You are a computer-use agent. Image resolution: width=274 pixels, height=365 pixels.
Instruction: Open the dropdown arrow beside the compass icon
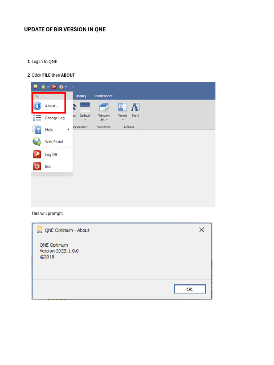coord(66,87)
